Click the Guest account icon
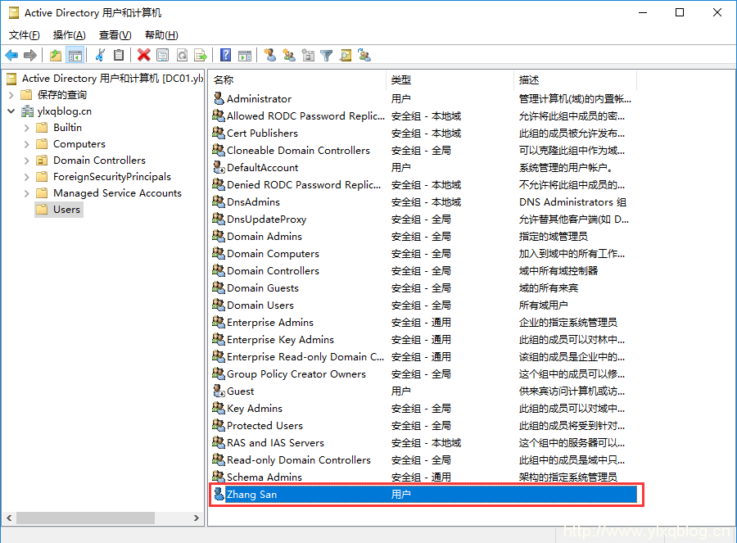This screenshot has width=737, height=543. click(219, 391)
